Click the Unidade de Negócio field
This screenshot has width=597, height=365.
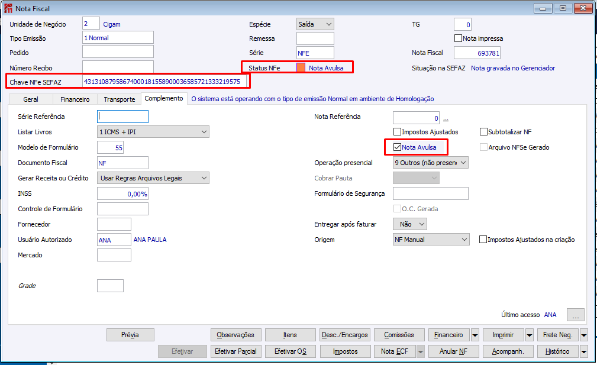(91, 24)
